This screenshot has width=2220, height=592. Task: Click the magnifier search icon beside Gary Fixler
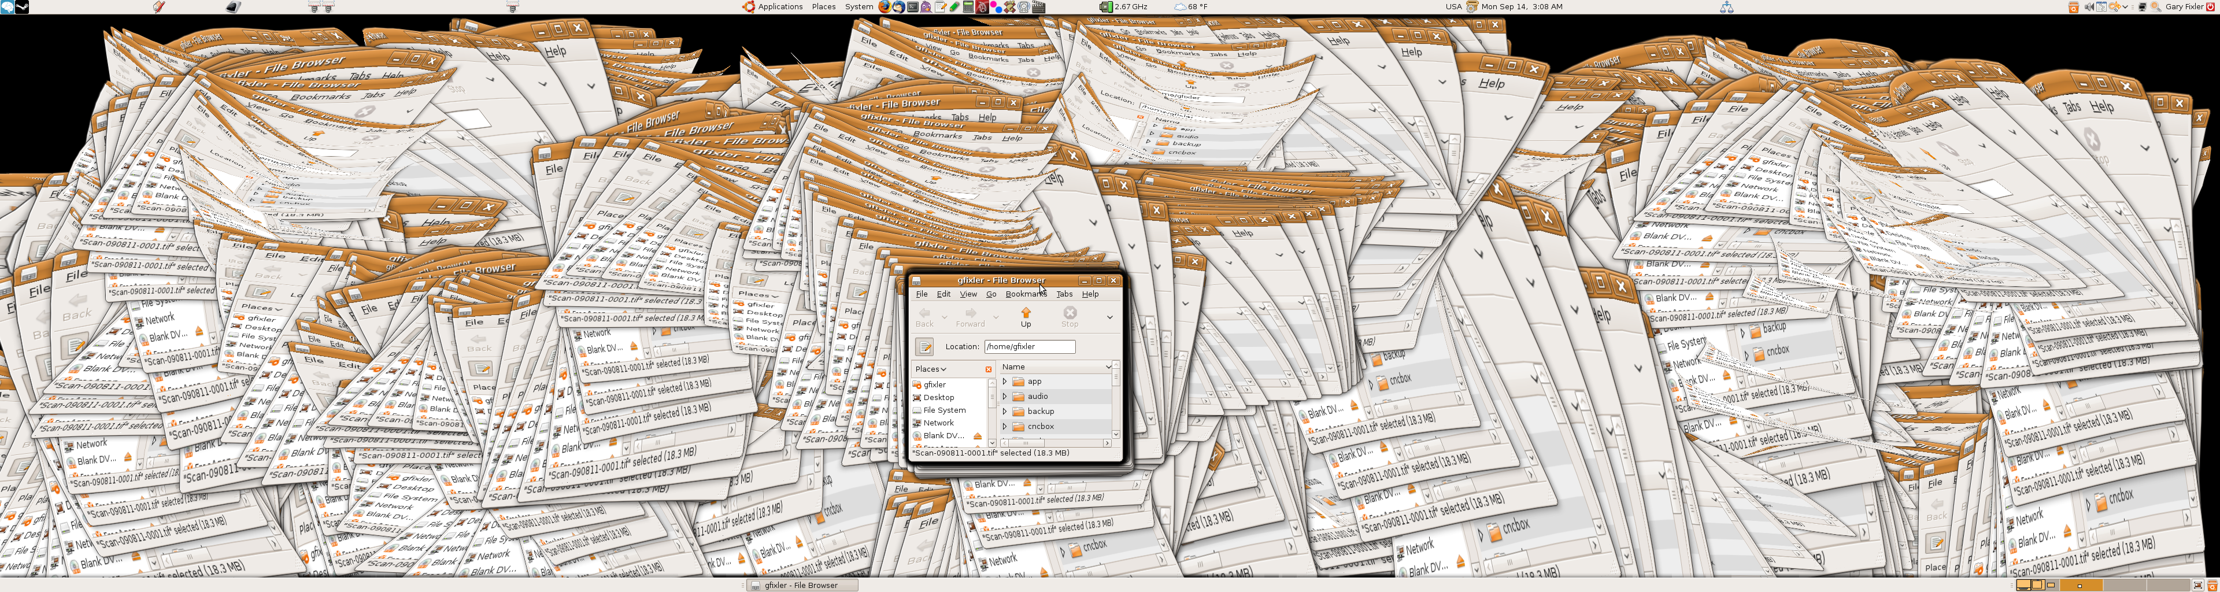2156,7
